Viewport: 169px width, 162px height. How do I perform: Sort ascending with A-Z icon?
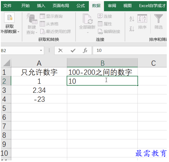coord(132,19)
